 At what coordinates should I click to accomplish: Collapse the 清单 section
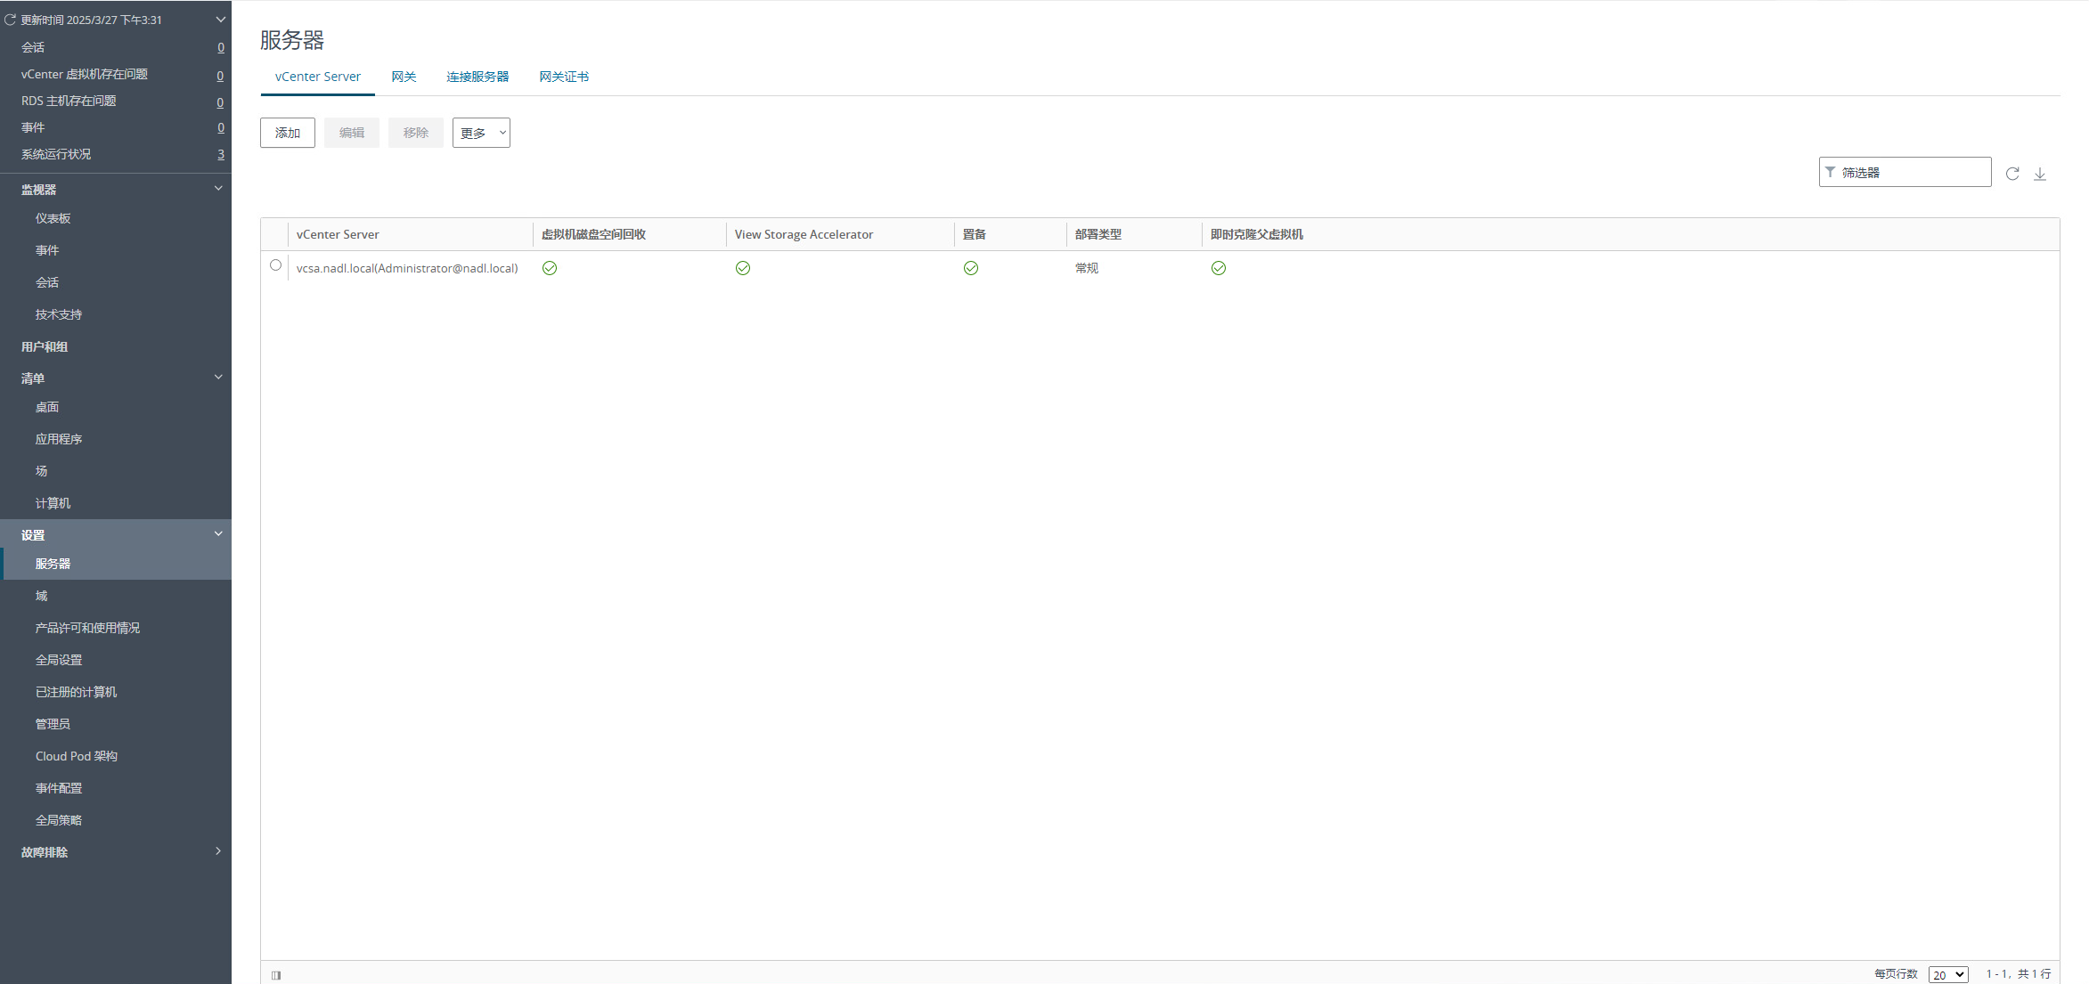218,377
